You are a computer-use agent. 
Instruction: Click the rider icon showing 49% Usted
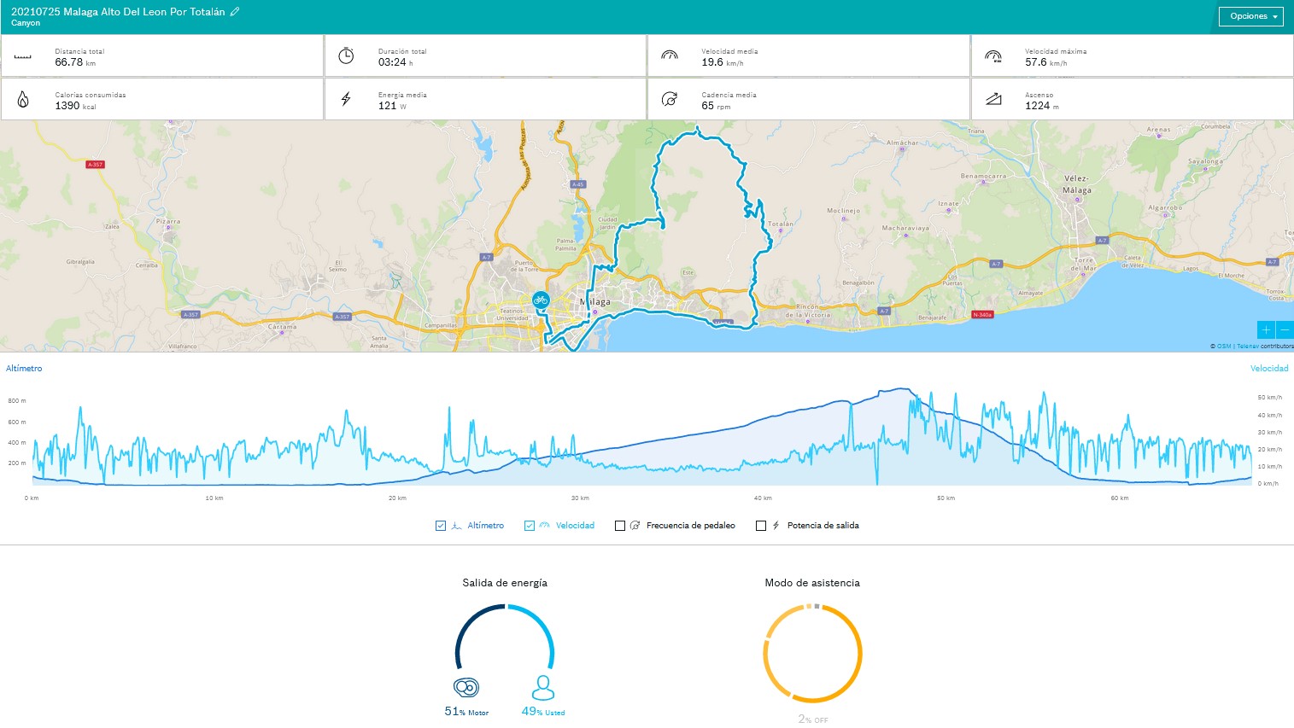coord(542,687)
